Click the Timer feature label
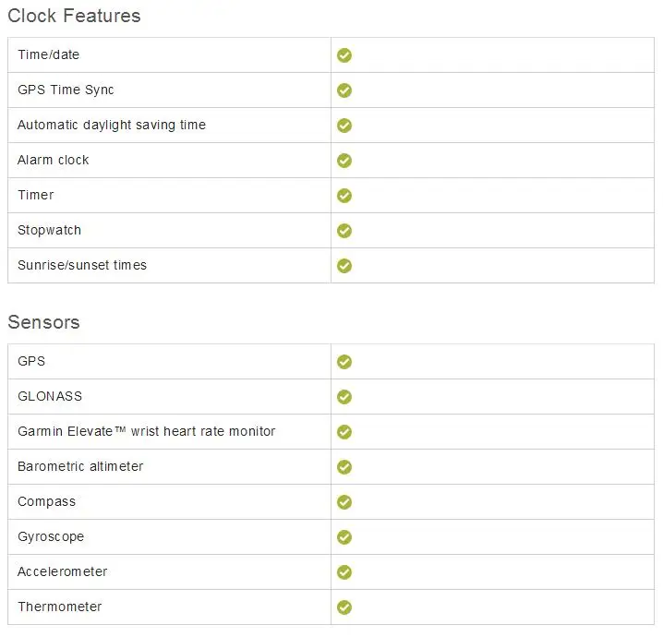The height and width of the screenshot is (637, 663). [36, 195]
